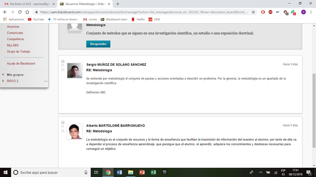Flag Alberto Bartolomé Barrionuevo's post
This screenshot has height=177, width=316.
(63, 131)
